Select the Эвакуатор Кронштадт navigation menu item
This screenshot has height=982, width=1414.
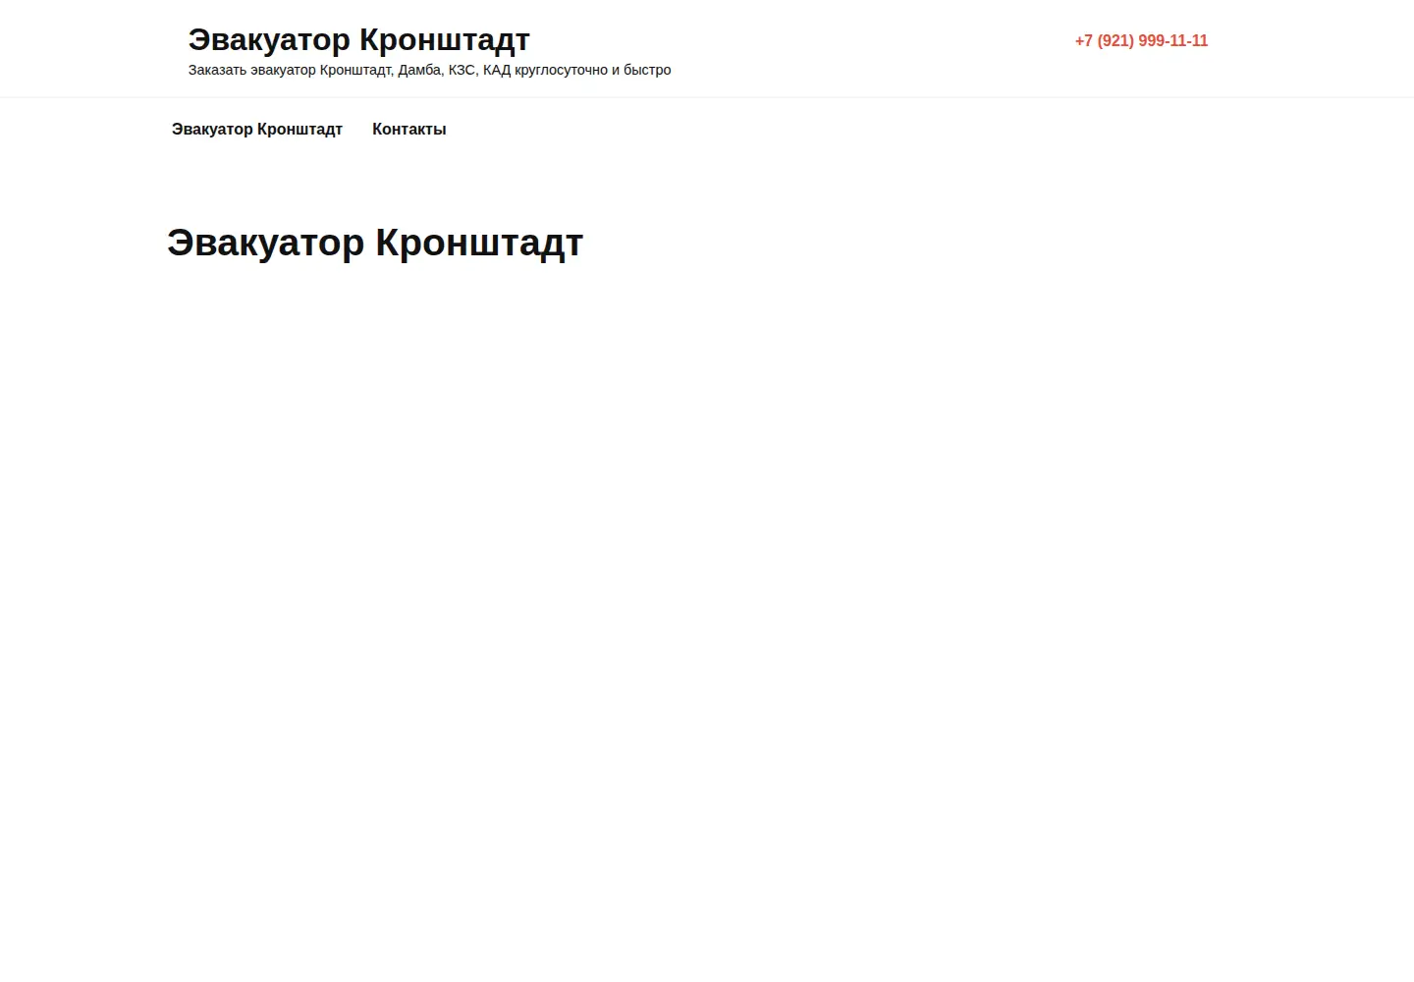257,130
